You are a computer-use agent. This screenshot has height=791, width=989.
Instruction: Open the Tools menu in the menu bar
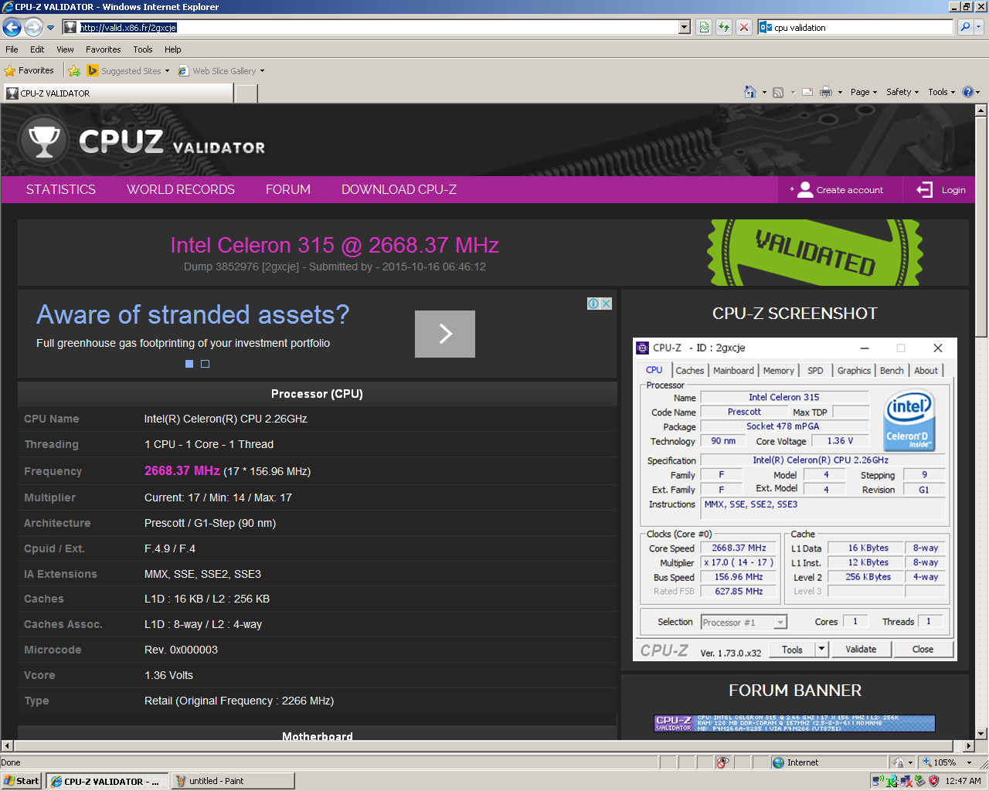143,49
